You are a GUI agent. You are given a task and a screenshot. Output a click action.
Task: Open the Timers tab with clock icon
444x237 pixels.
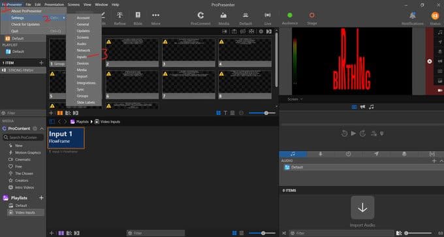coord(348,153)
